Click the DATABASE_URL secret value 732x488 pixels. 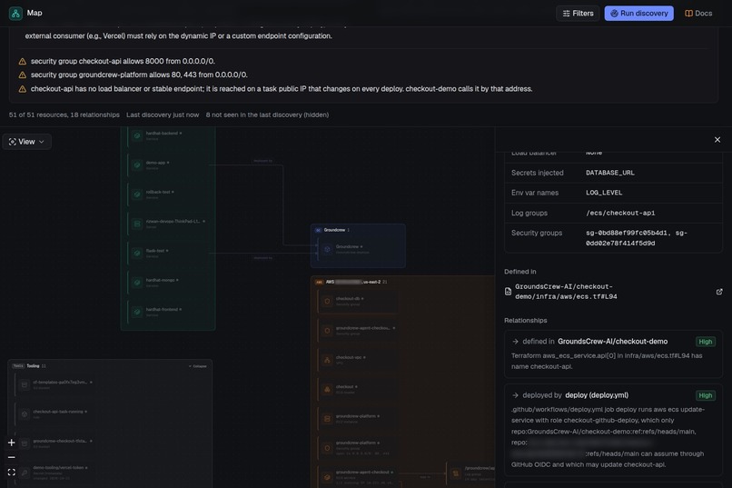[x=609, y=173]
